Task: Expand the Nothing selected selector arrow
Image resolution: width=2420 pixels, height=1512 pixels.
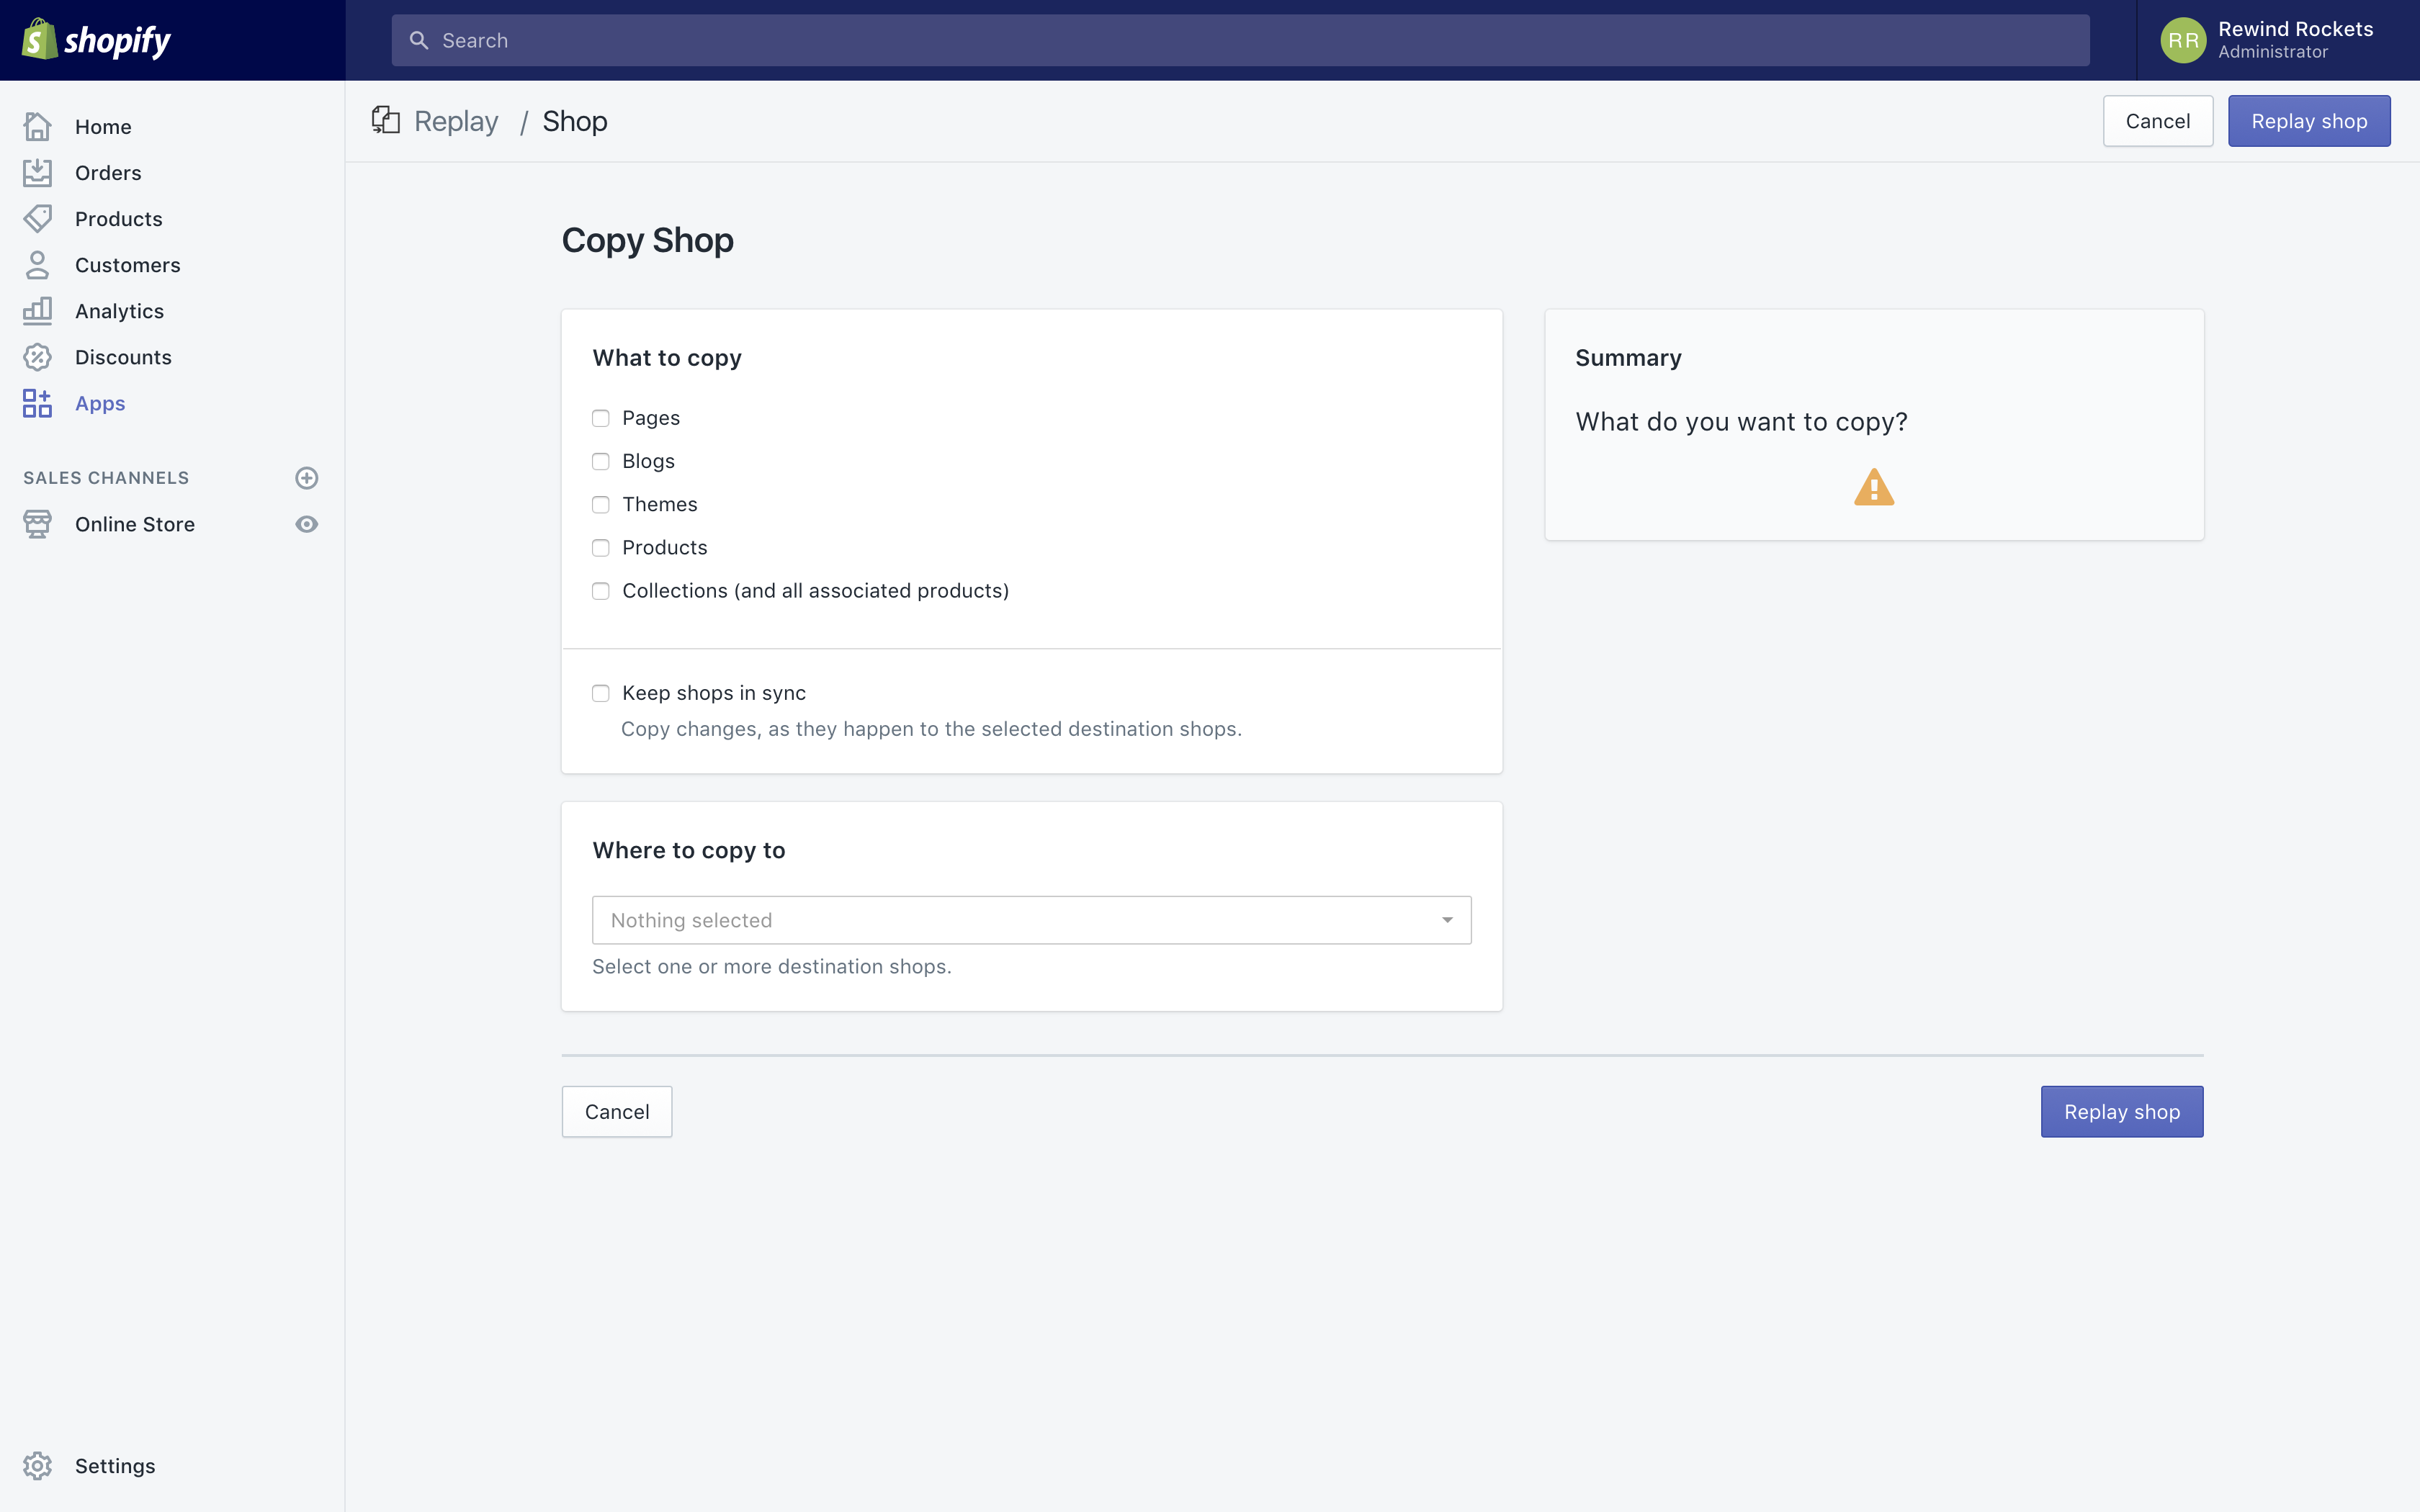Action: pyautogui.click(x=1447, y=919)
